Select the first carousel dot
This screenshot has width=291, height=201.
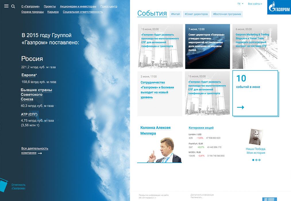pos(253,160)
